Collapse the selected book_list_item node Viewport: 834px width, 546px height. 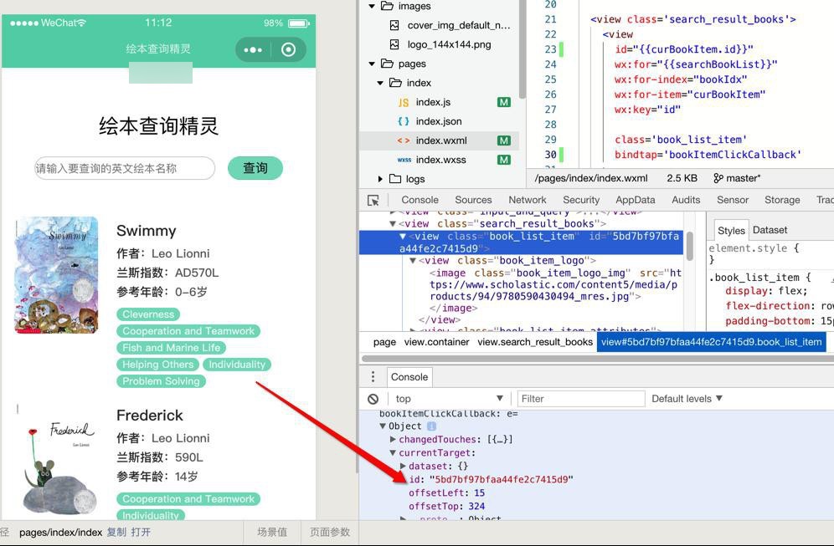point(403,237)
